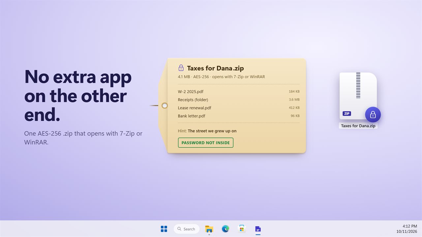The height and width of the screenshot is (237, 422).
Task: Click the W-2 2025.pdf row
Action: [x=239, y=92]
